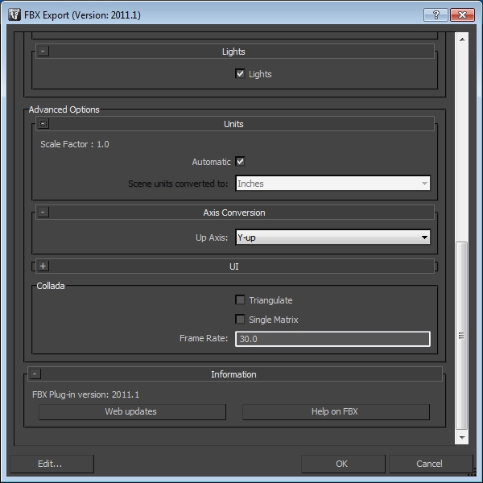Enable Single Matrix checkbox
The image size is (483, 483).
[x=240, y=319]
